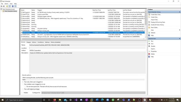Show hidden system tray icons chevron
Image resolution: width=181 pixels, height=102 pixels.
point(159,100)
